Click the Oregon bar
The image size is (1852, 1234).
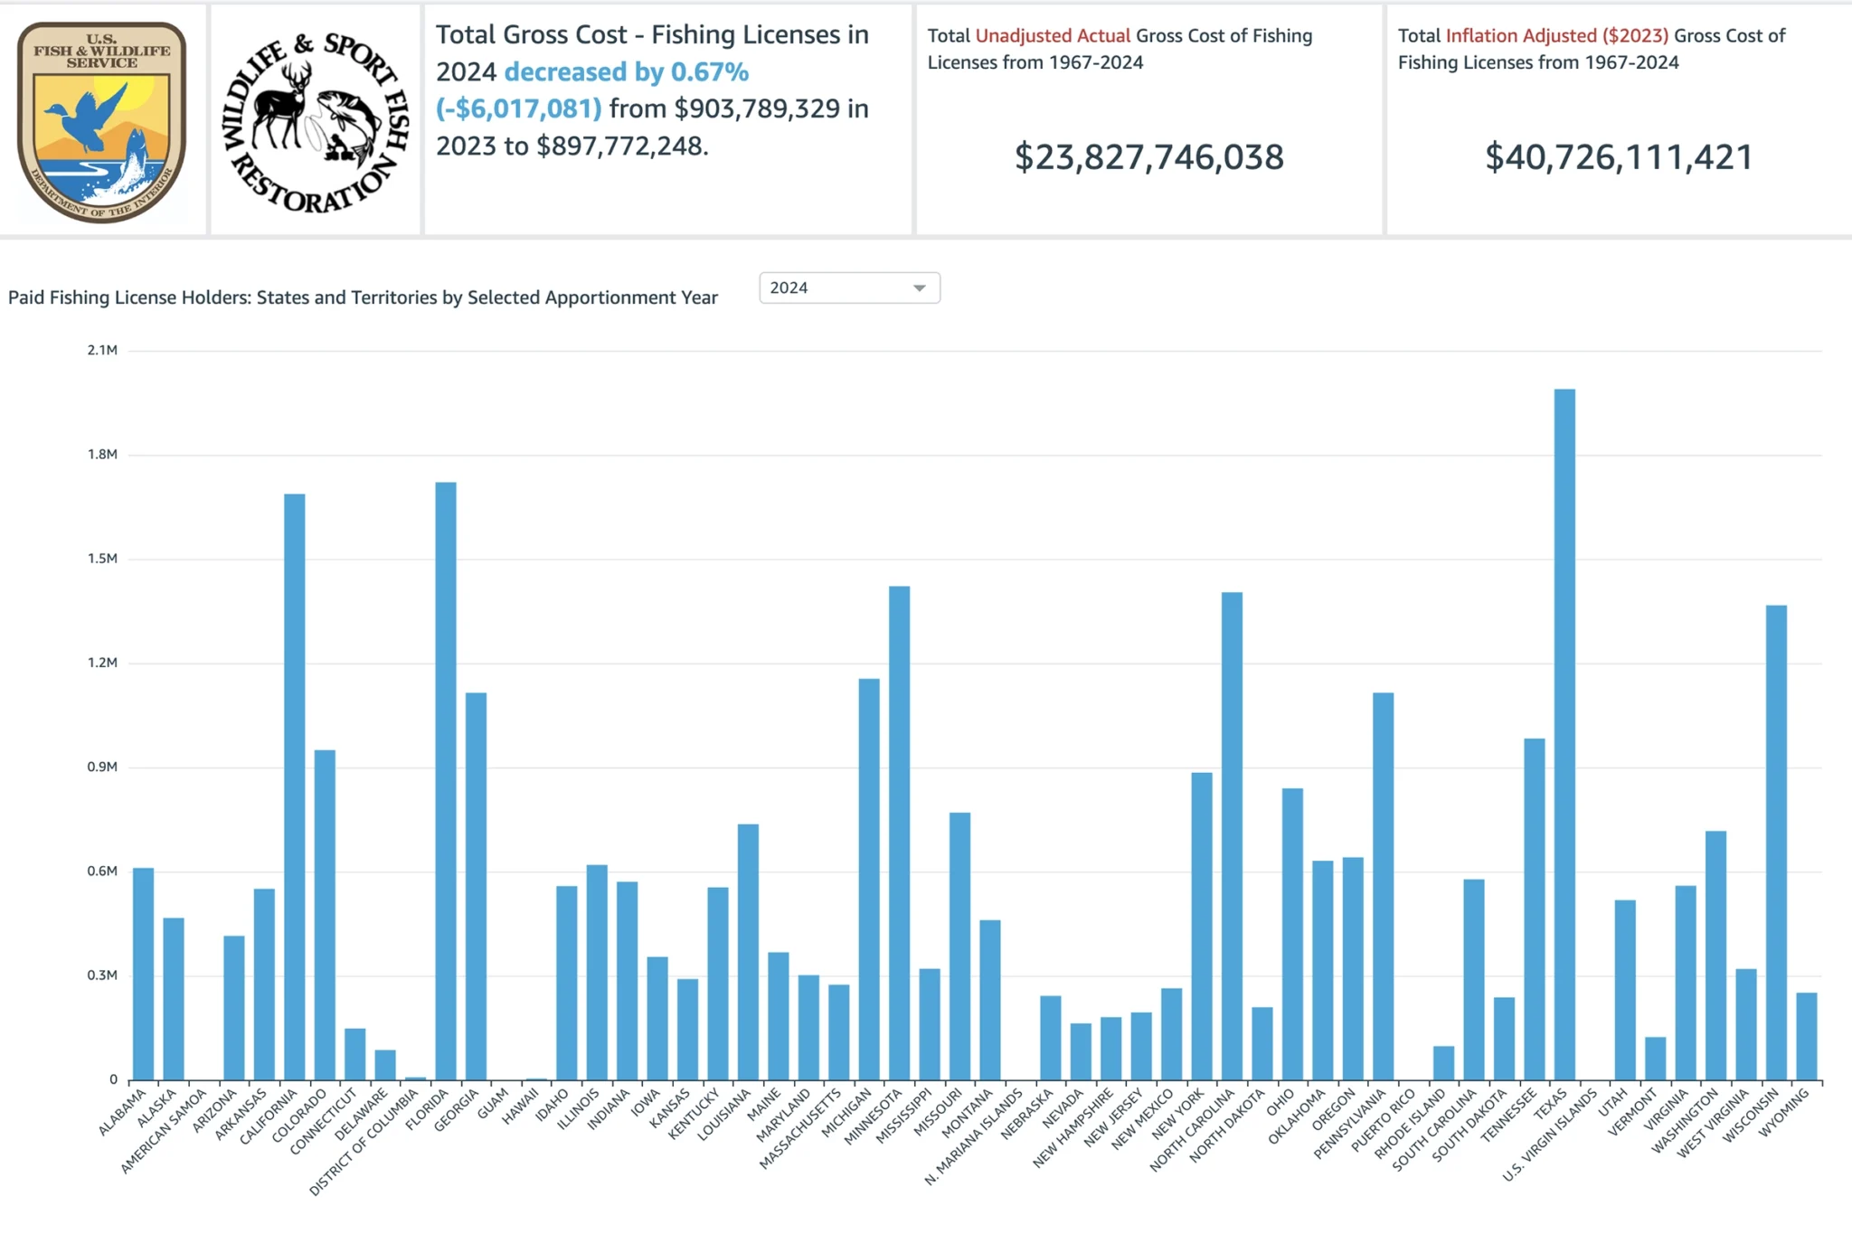tap(1353, 968)
